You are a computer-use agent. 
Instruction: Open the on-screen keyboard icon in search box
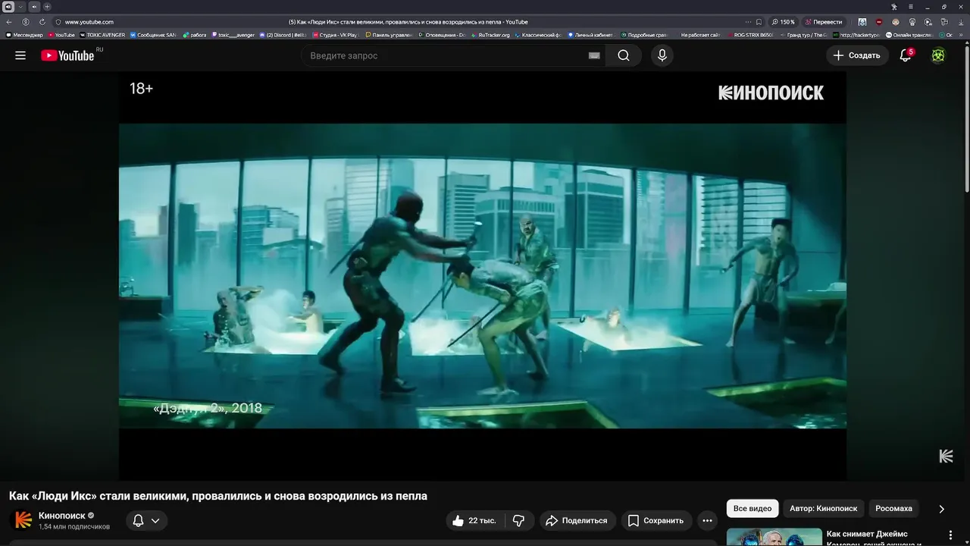tap(594, 55)
